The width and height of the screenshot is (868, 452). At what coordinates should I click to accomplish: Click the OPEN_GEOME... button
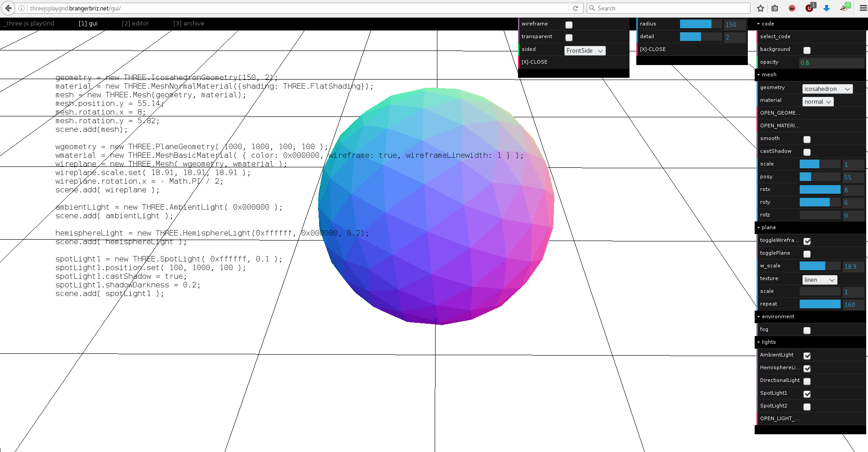(x=779, y=113)
